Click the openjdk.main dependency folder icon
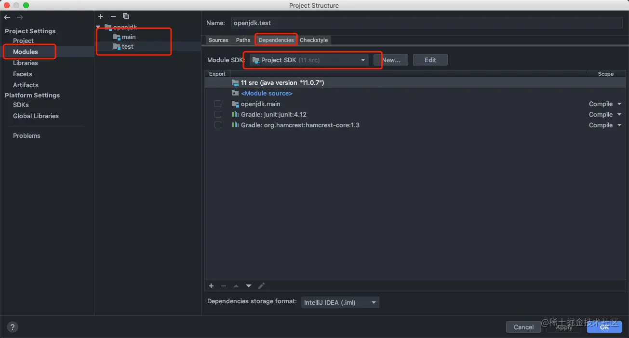The image size is (629, 338). tap(235, 104)
